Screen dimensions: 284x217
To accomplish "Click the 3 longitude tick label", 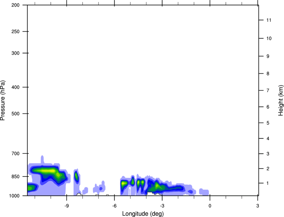I will (258, 206).
